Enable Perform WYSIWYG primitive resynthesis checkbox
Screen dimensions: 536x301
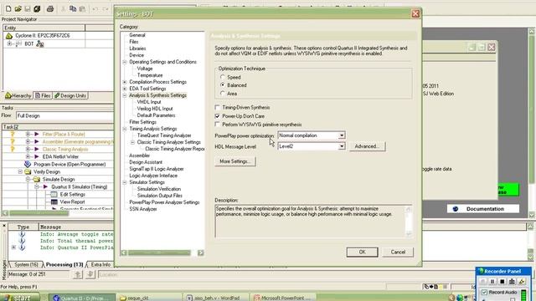[x=218, y=125]
